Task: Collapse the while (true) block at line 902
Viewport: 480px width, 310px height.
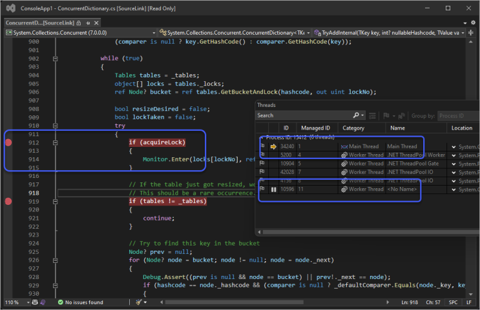Action: (x=55, y=58)
